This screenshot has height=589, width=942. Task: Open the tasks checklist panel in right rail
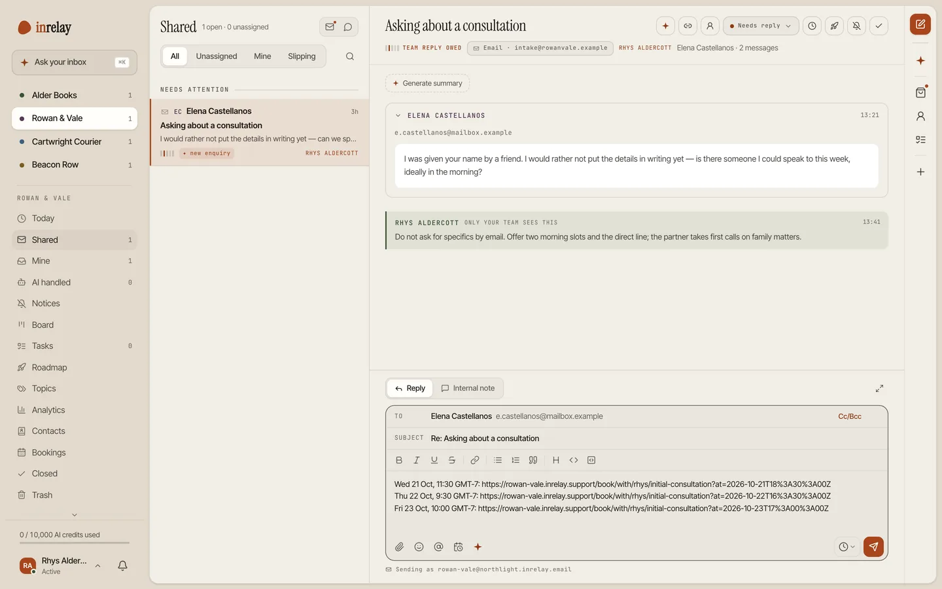click(x=920, y=139)
